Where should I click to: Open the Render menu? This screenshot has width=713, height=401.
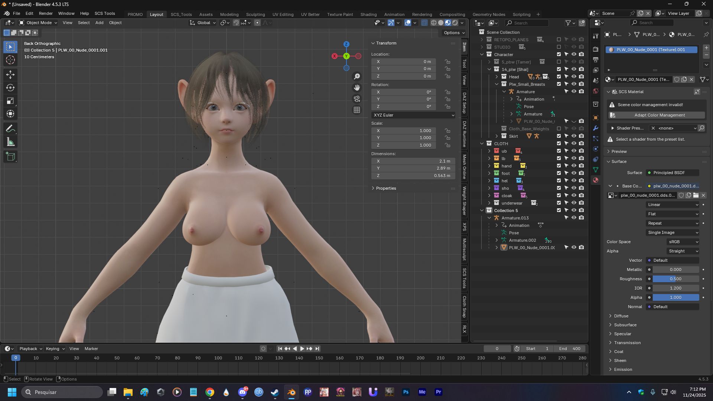click(46, 13)
